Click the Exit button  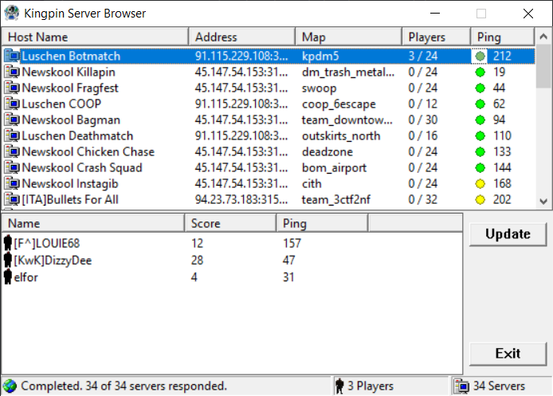click(x=508, y=353)
